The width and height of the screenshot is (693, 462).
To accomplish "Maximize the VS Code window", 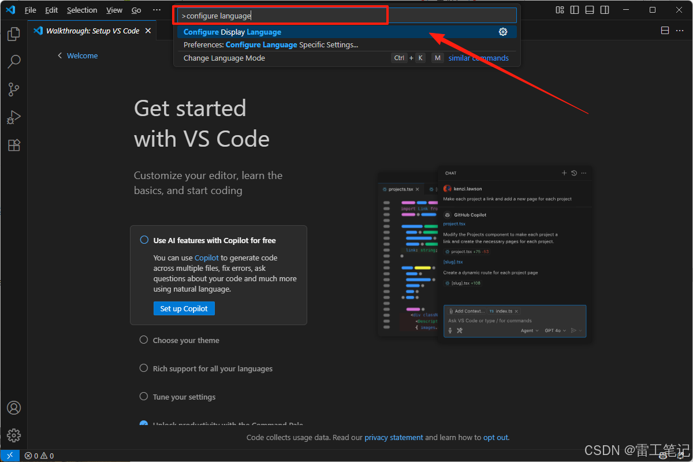I will click(x=653, y=10).
